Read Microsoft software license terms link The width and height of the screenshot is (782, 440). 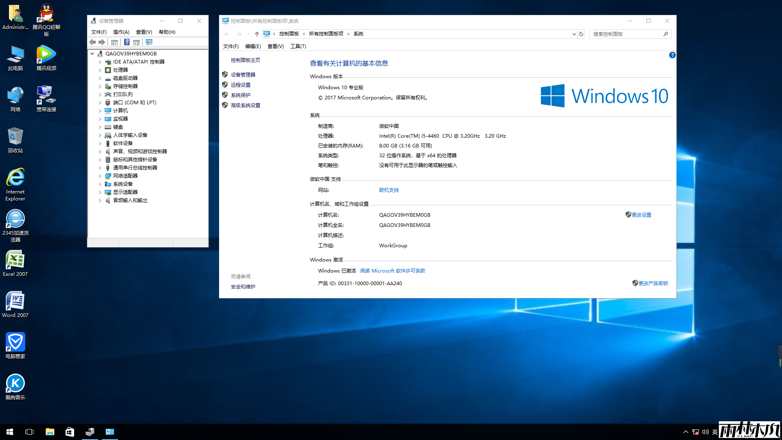tap(393, 271)
